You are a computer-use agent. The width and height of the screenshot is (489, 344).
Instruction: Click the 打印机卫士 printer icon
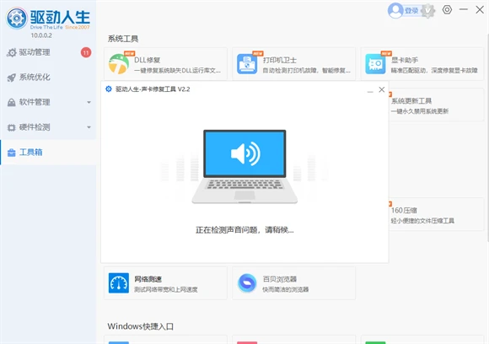click(x=247, y=64)
